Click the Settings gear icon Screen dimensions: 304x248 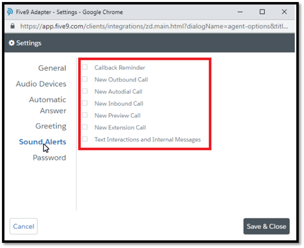pyautogui.click(x=11, y=43)
